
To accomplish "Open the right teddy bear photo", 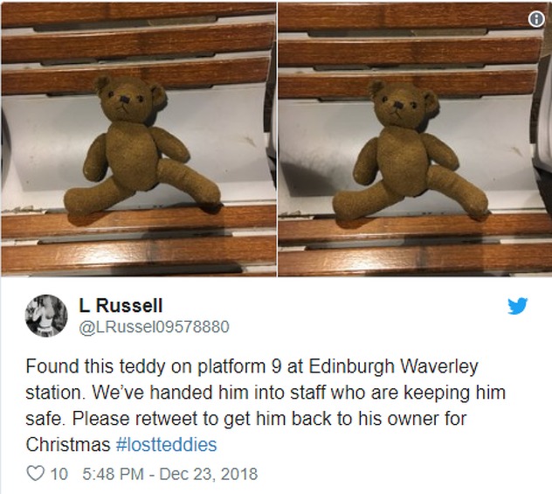I will tap(415, 139).
